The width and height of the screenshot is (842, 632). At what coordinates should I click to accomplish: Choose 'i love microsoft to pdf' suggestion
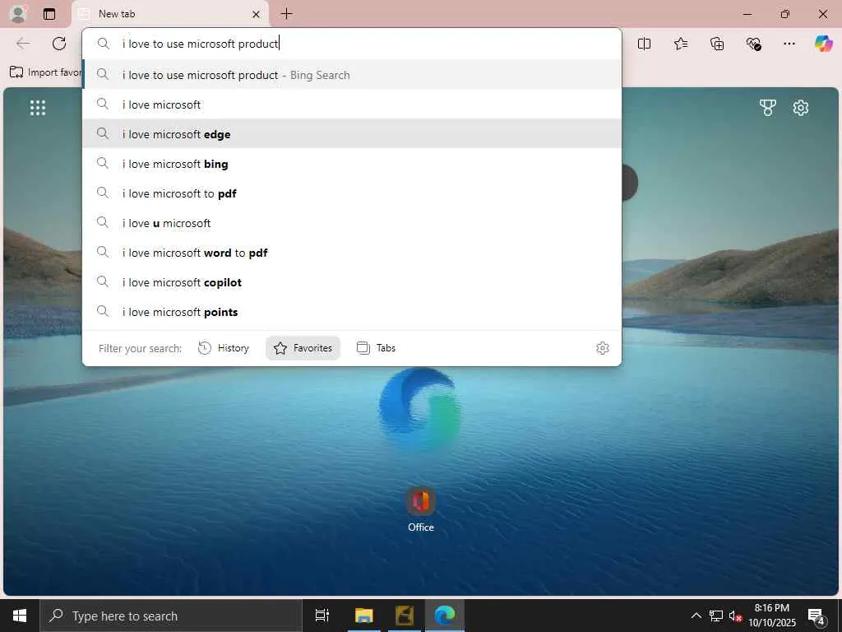click(x=352, y=193)
